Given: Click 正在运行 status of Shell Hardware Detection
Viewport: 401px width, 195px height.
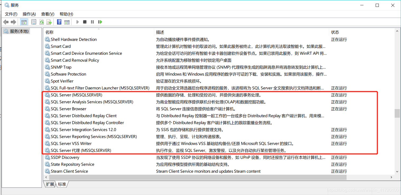Looking at the screenshot, I should (x=339, y=39).
